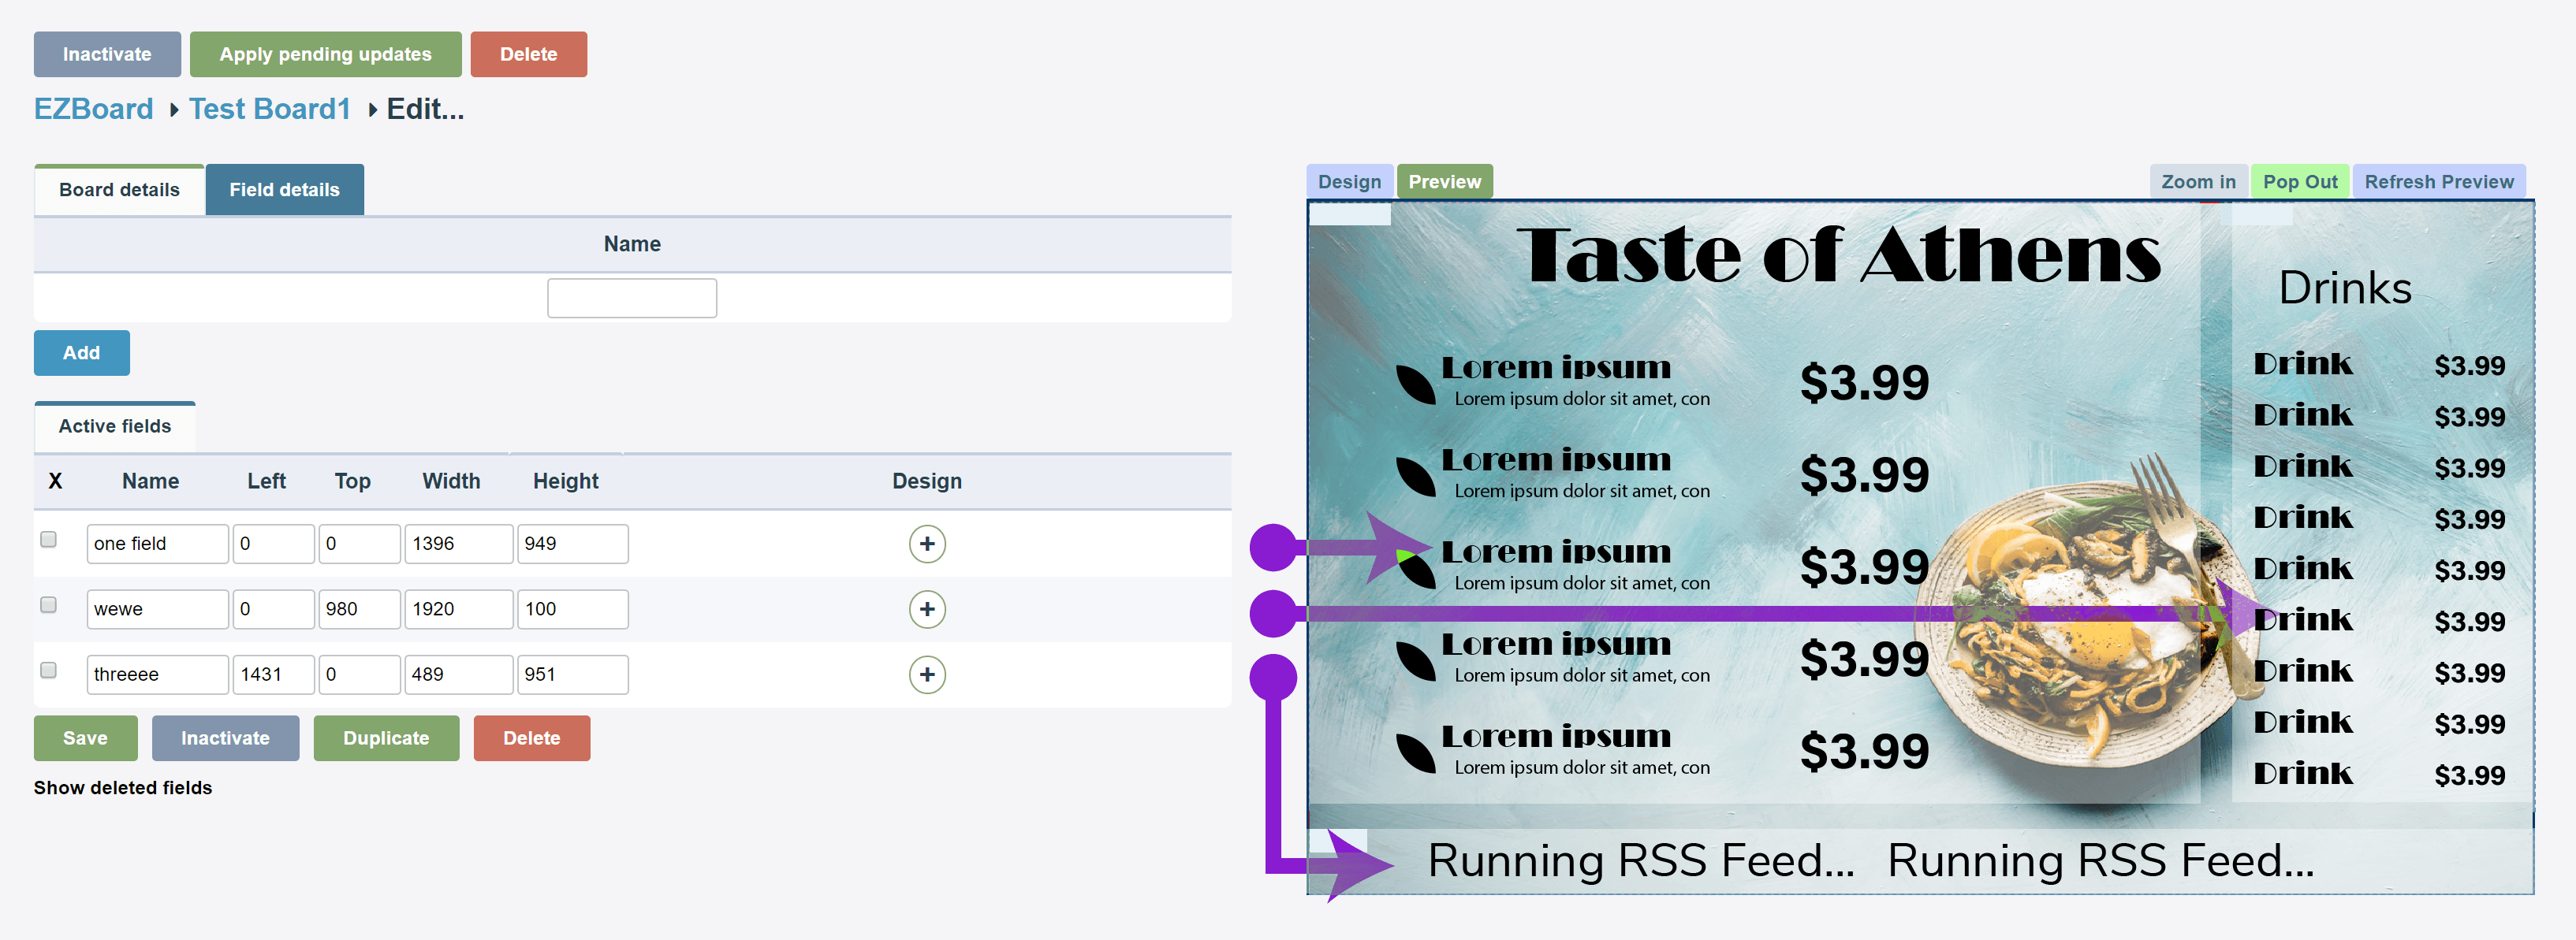
Task: Click the 'one field' name input
Action: click(x=157, y=544)
